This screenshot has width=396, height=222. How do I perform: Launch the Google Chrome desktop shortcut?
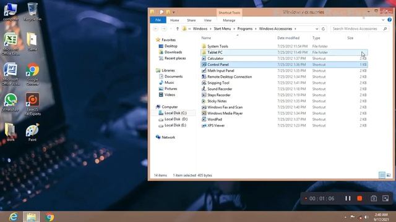[x=32, y=74]
